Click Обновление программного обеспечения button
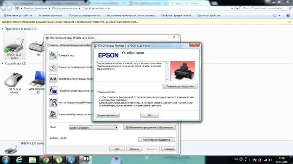Viewport: 293px width, 164px height. point(149,128)
